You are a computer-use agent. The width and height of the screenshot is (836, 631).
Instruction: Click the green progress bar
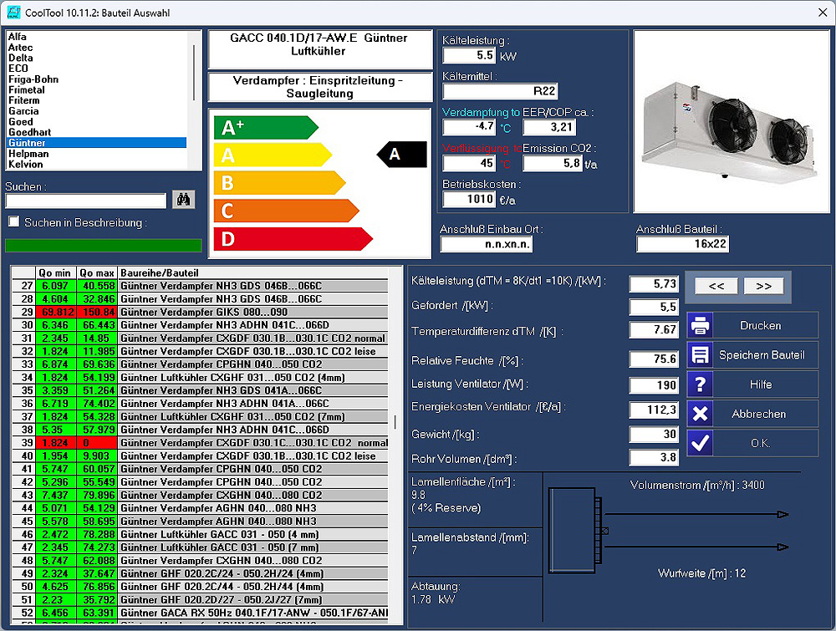tap(104, 245)
